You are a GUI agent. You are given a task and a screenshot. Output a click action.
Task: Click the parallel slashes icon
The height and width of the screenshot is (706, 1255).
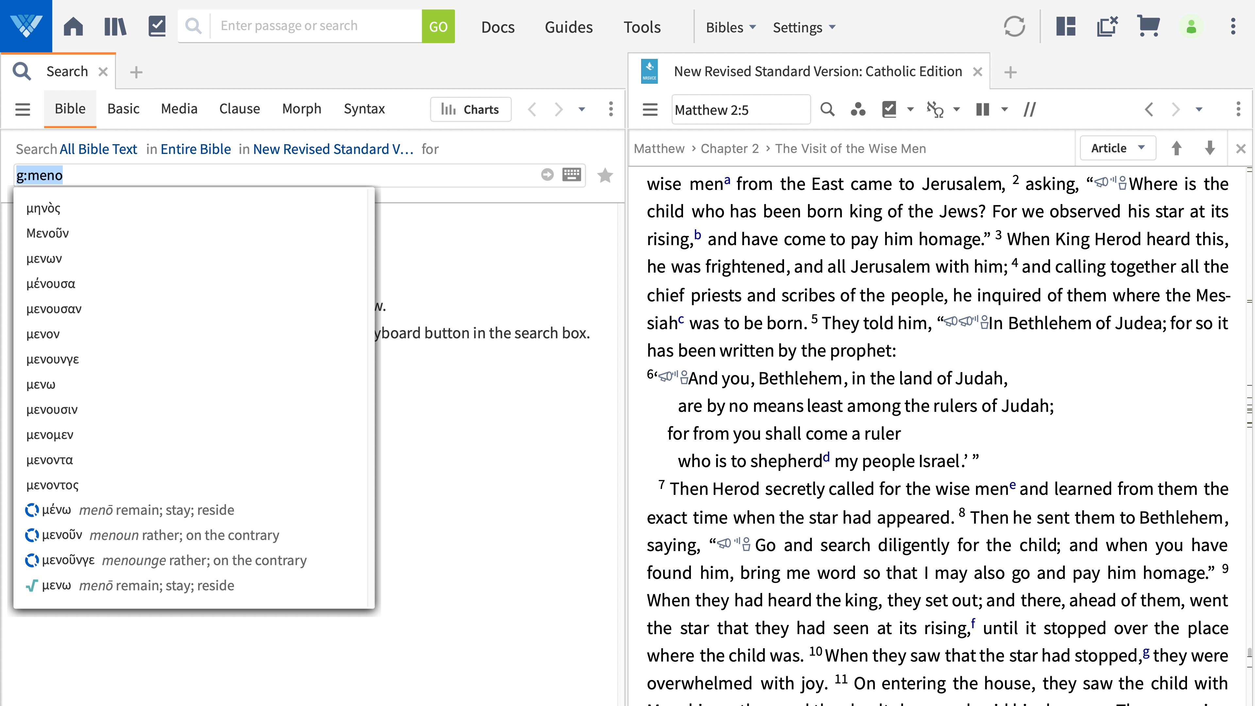[x=1029, y=109]
